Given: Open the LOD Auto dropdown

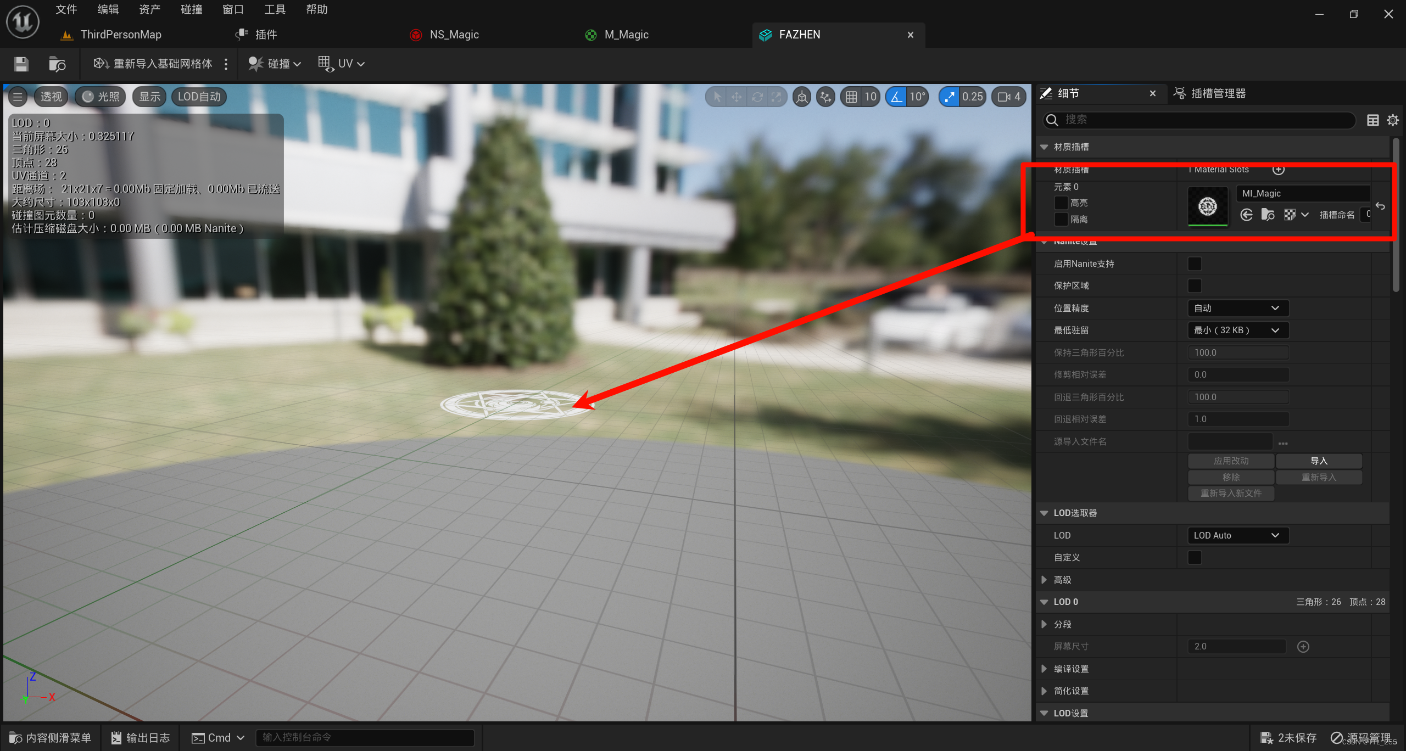Looking at the screenshot, I should pos(1237,535).
